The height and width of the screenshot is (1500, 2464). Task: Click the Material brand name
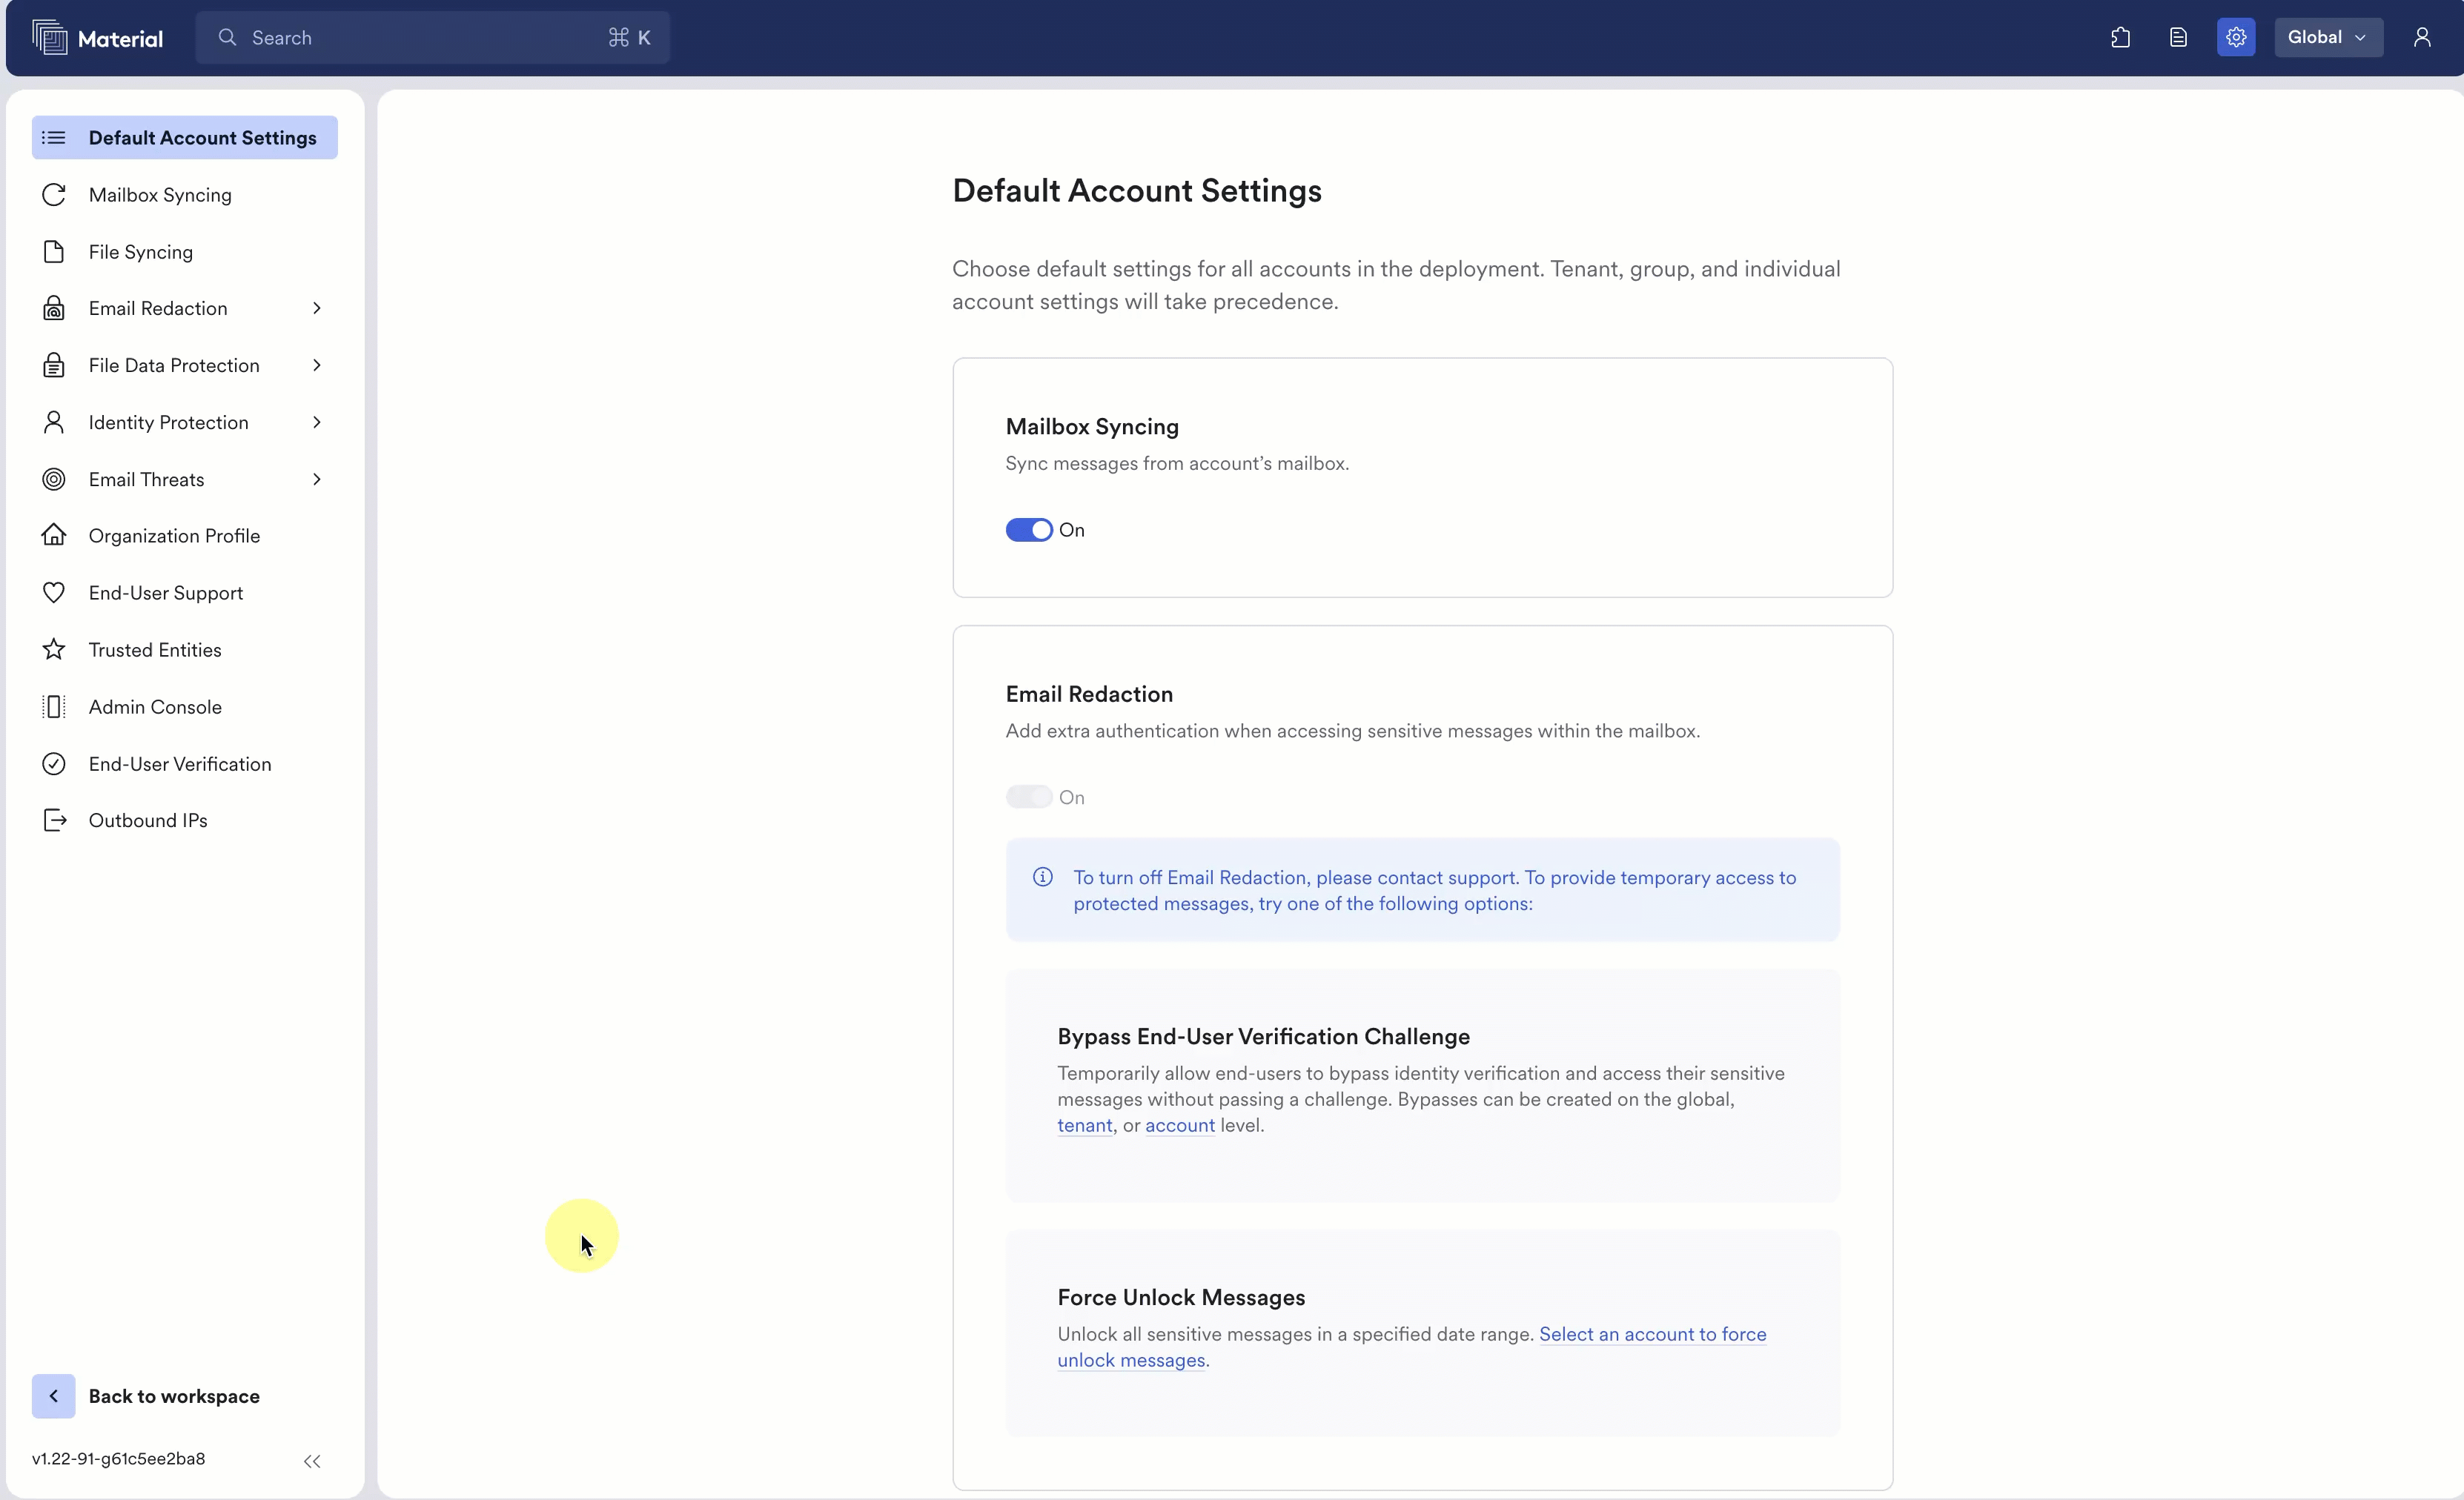coord(120,39)
